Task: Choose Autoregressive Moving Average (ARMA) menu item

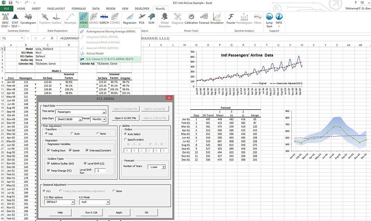Action: point(110,31)
